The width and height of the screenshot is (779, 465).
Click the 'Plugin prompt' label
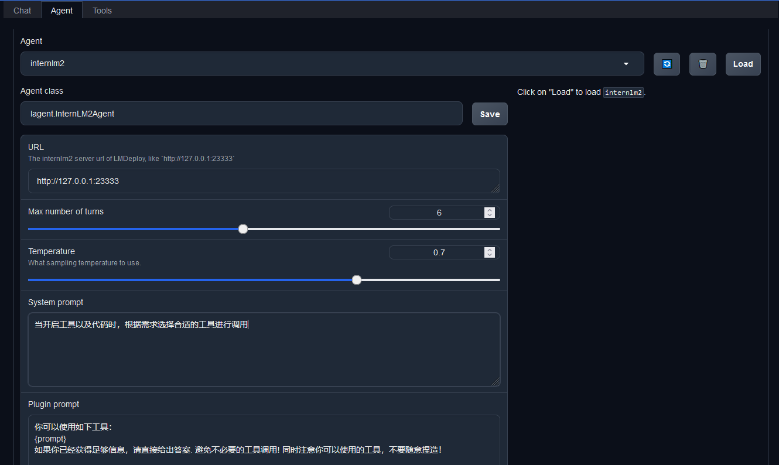(x=53, y=404)
